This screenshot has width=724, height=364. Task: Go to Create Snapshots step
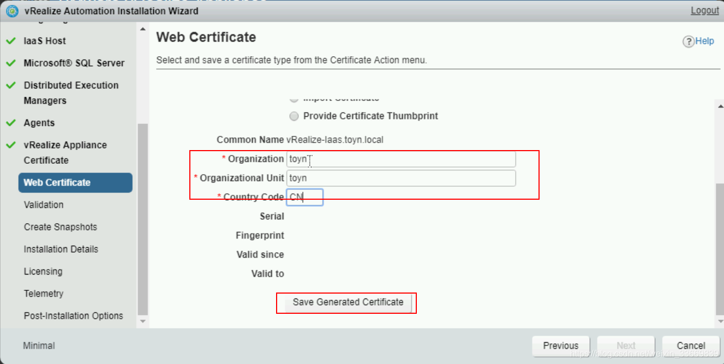click(61, 227)
